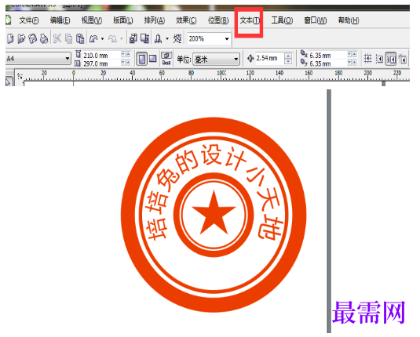Click the page height field 297.0 mm
The width and height of the screenshot is (420, 337).
101,63
